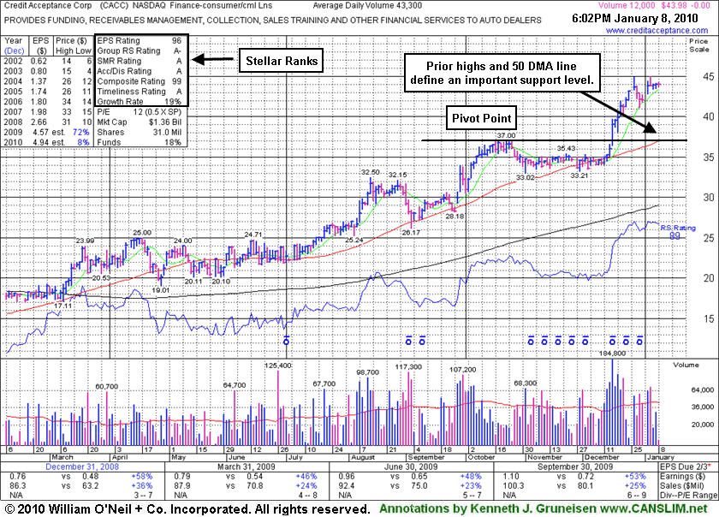Click the Average Daily Volume 43,300 text
This screenshot has height=517, width=719.
pyautogui.click(x=367, y=6)
